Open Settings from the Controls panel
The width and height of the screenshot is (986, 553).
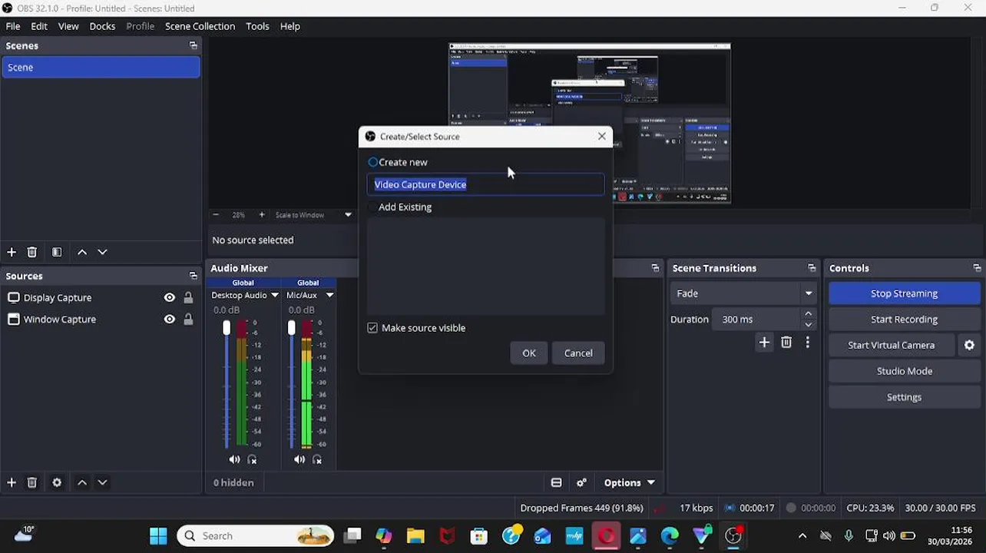click(904, 397)
